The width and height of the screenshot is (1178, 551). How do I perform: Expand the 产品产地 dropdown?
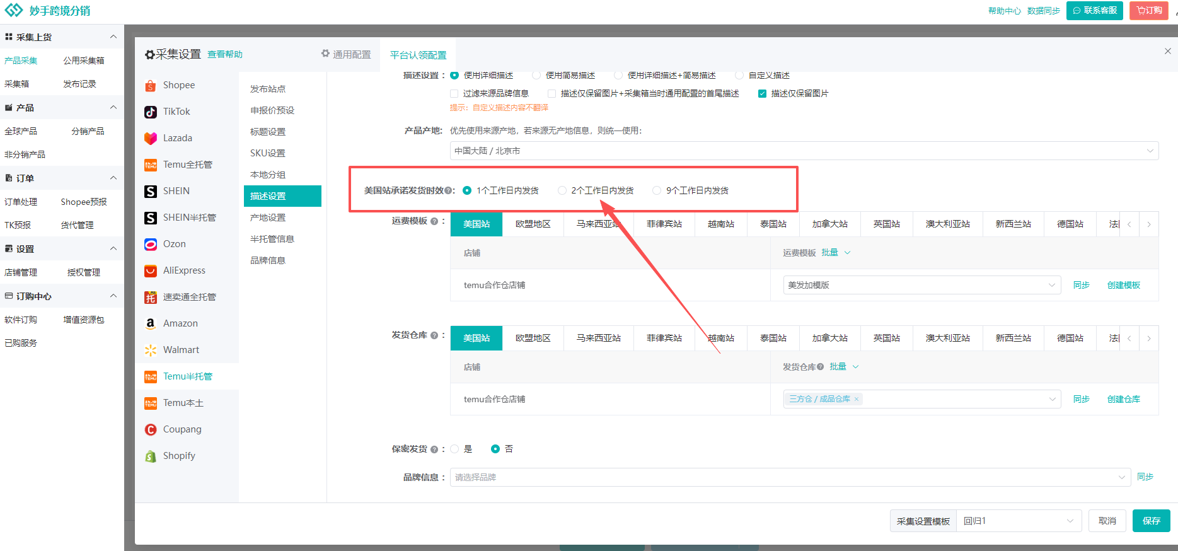tap(804, 151)
